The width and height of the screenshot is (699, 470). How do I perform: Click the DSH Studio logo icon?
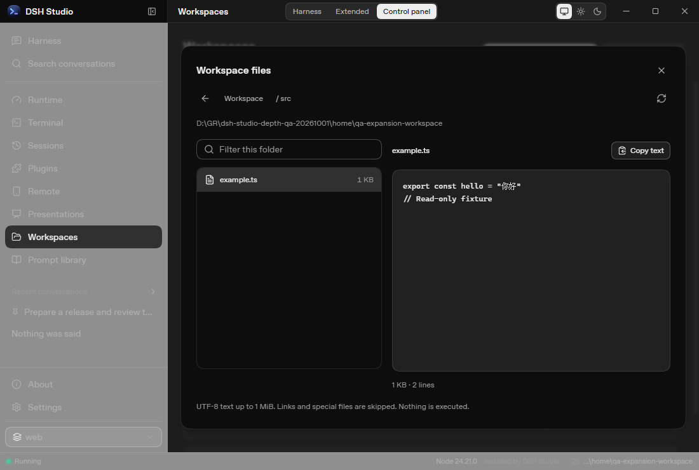click(14, 11)
